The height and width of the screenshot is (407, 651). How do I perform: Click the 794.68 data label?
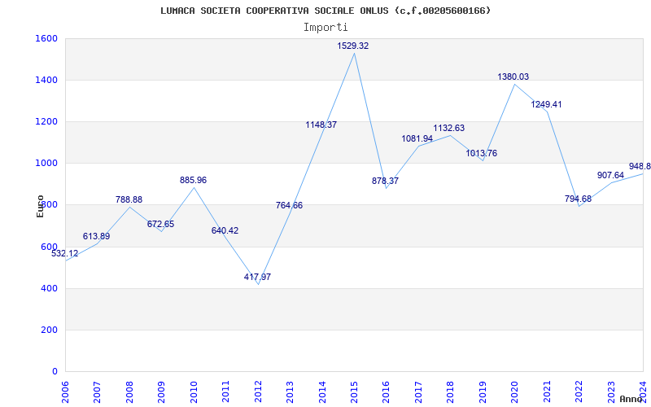(x=578, y=199)
